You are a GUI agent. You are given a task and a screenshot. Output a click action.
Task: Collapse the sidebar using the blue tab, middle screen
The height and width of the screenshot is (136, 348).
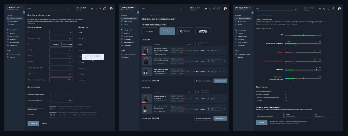pos(138,12)
